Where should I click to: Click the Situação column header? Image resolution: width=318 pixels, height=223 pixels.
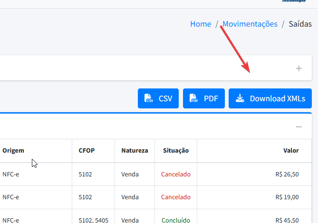pos(175,151)
